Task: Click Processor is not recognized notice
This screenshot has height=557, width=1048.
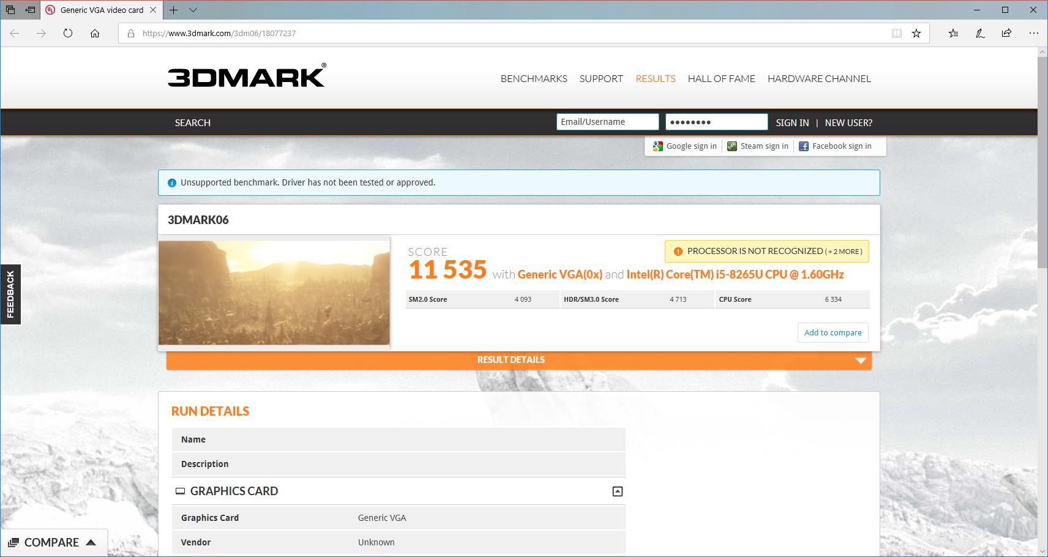Action: pos(767,252)
